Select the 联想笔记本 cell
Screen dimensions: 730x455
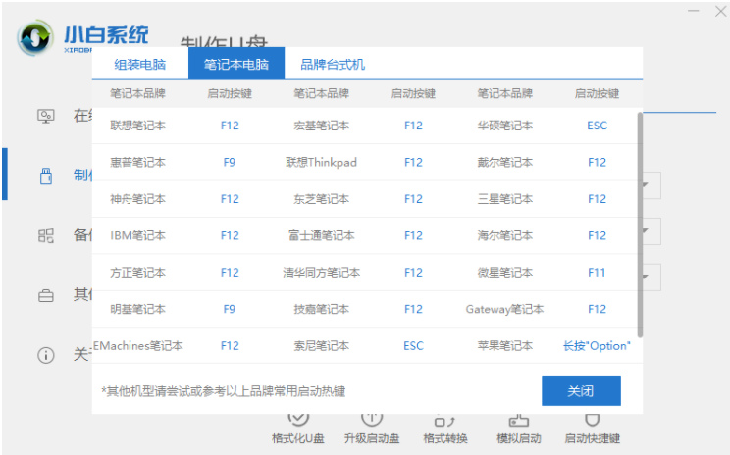pyautogui.click(x=137, y=126)
